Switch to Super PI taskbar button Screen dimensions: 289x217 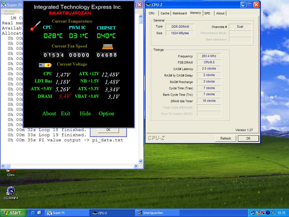click(x=67, y=213)
